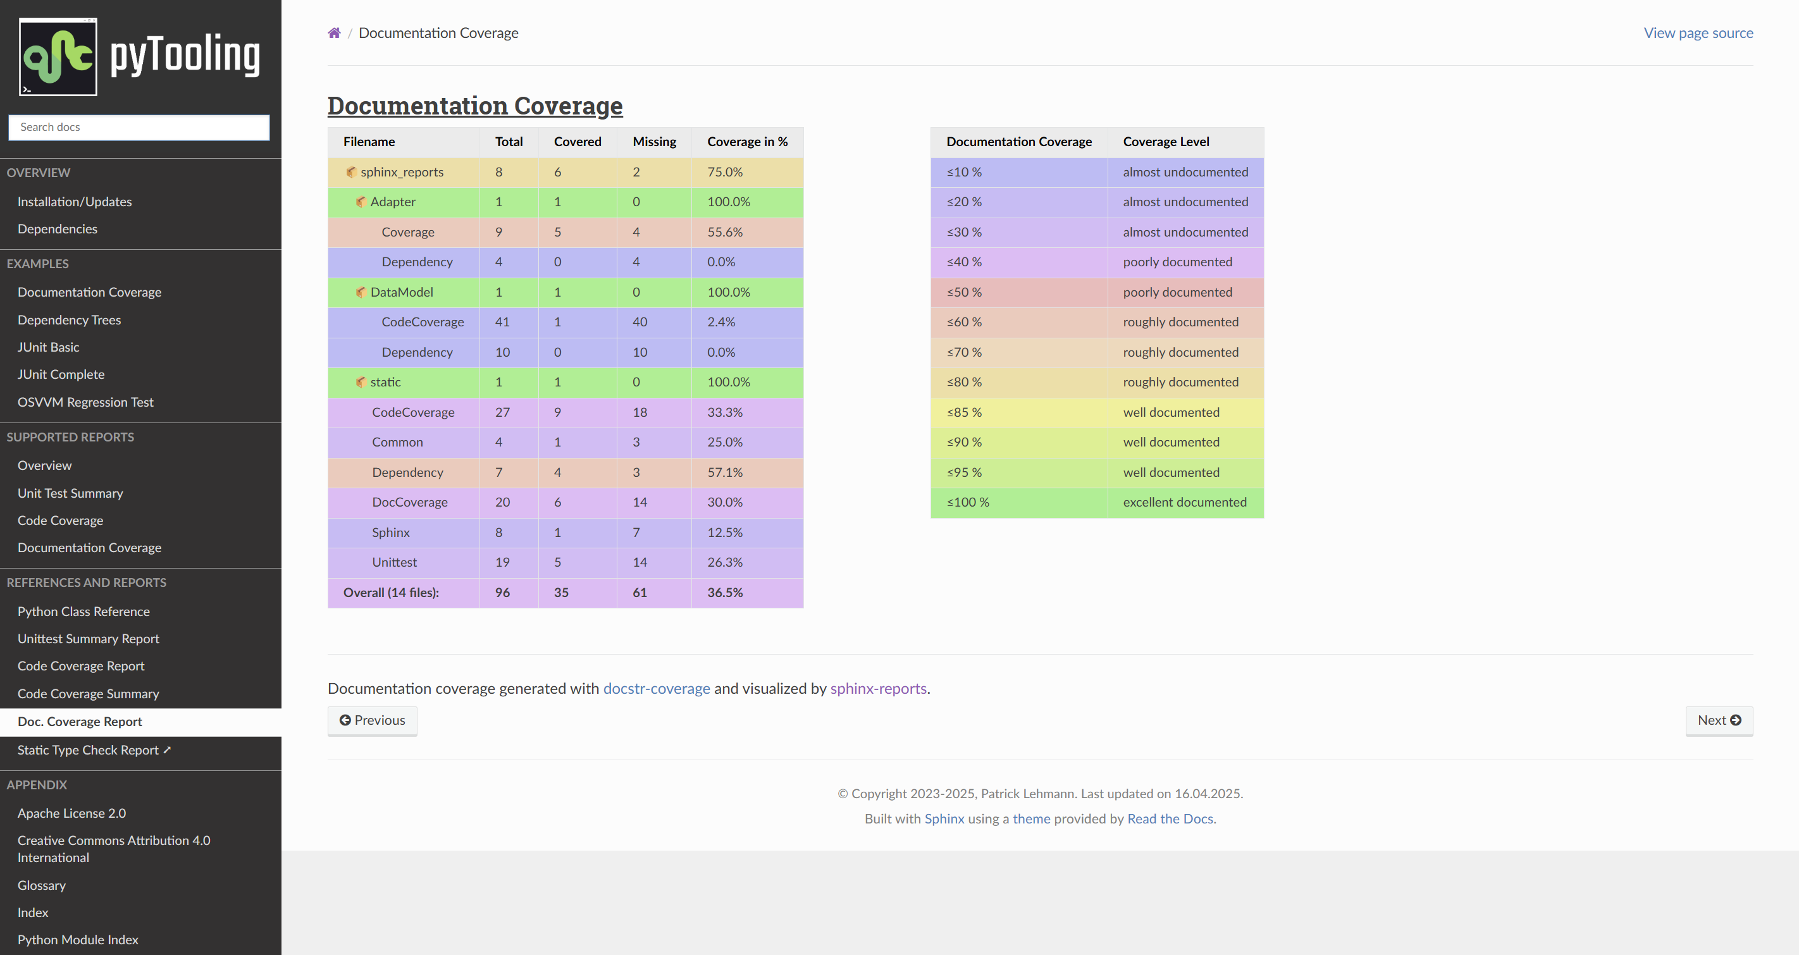Click the package icon beside static
Viewport: 1799px width, 955px height.
(x=361, y=382)
